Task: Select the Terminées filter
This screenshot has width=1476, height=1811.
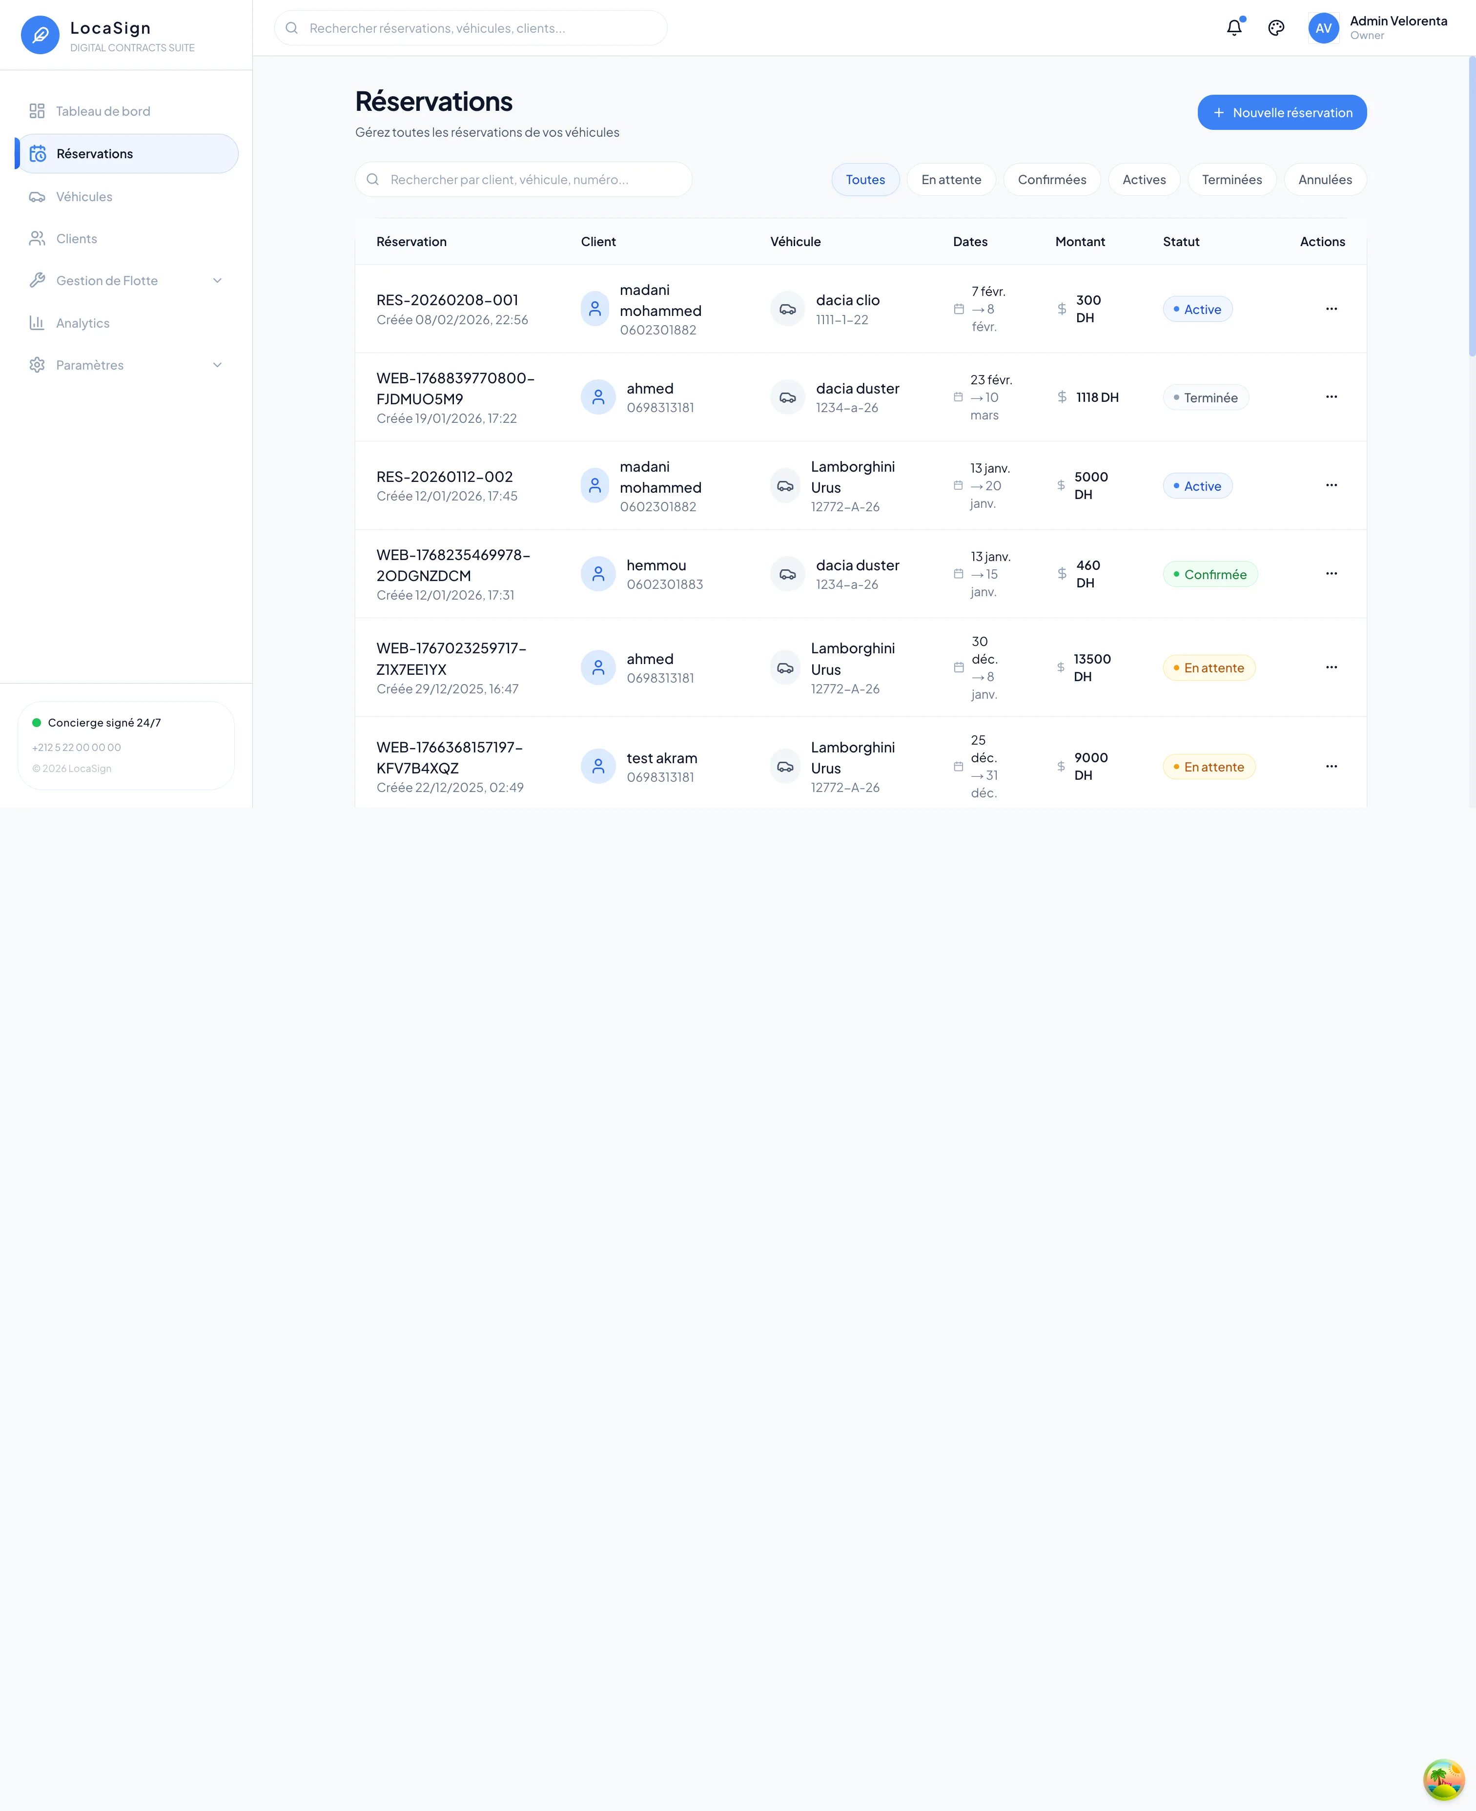Action: (1231, 180)
